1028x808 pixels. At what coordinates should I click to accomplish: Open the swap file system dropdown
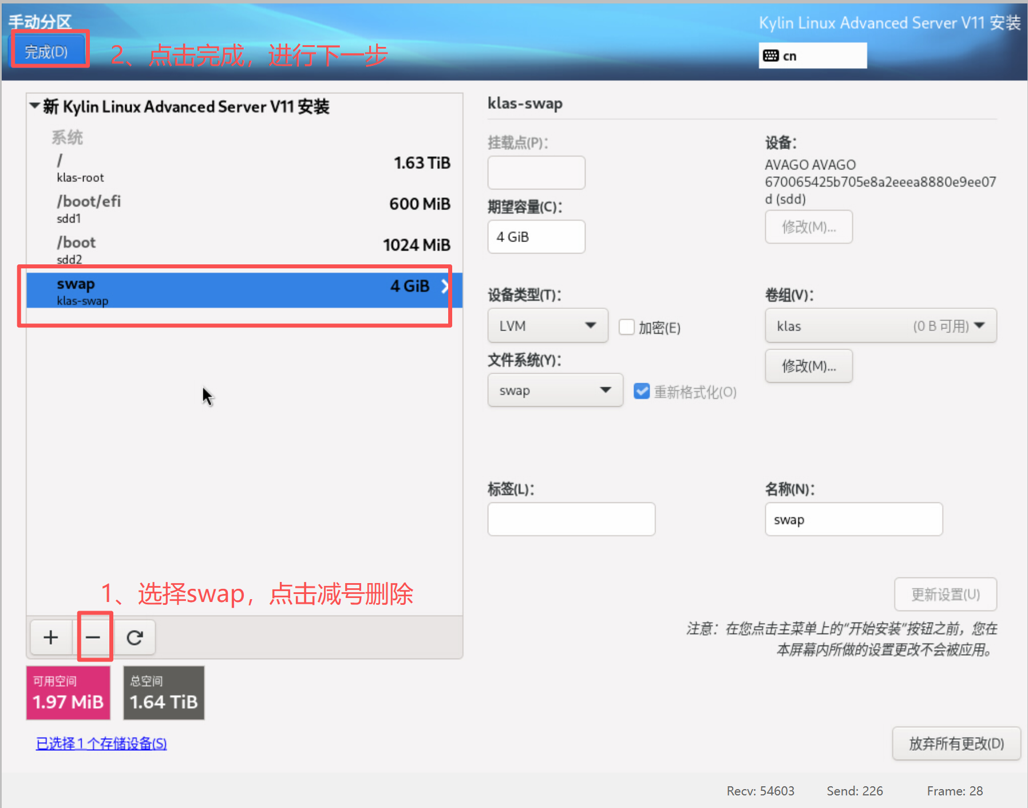(555, 390)
